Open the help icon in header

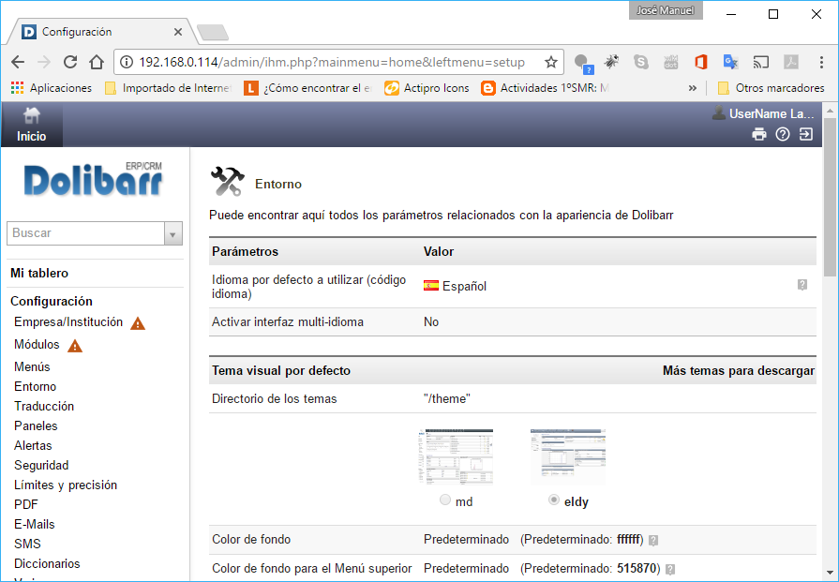click(783, 135)
